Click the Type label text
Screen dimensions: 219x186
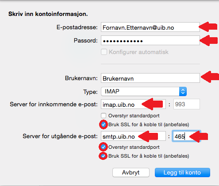(x=90, y=92)
